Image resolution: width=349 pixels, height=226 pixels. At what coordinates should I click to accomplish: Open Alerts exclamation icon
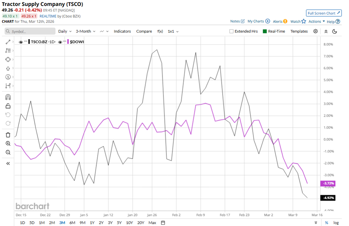[285, 21]
